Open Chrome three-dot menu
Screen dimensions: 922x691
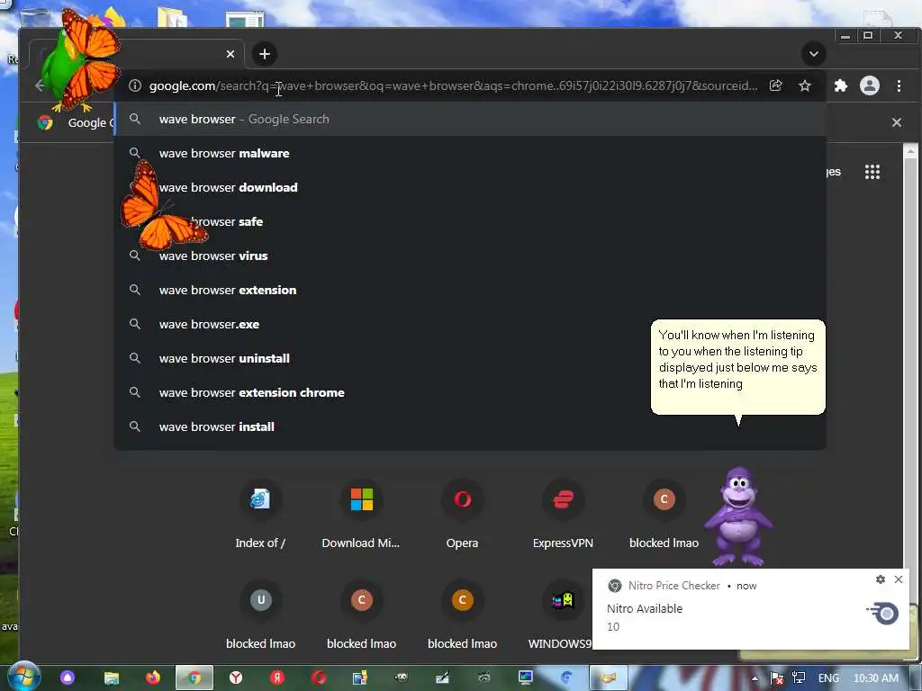[x=899, y=85]
